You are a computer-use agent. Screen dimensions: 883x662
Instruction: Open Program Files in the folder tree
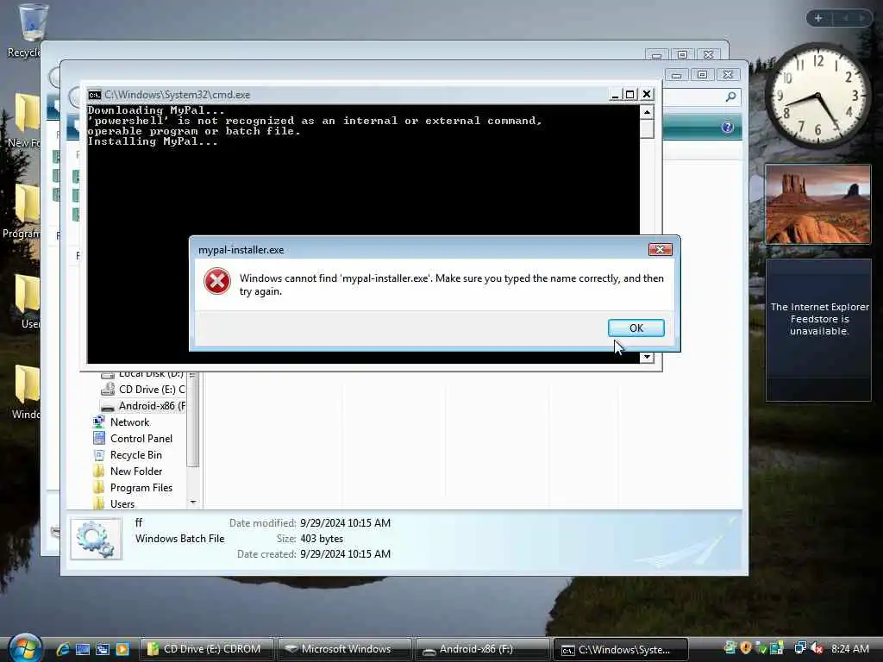click(x=141, y=488)
